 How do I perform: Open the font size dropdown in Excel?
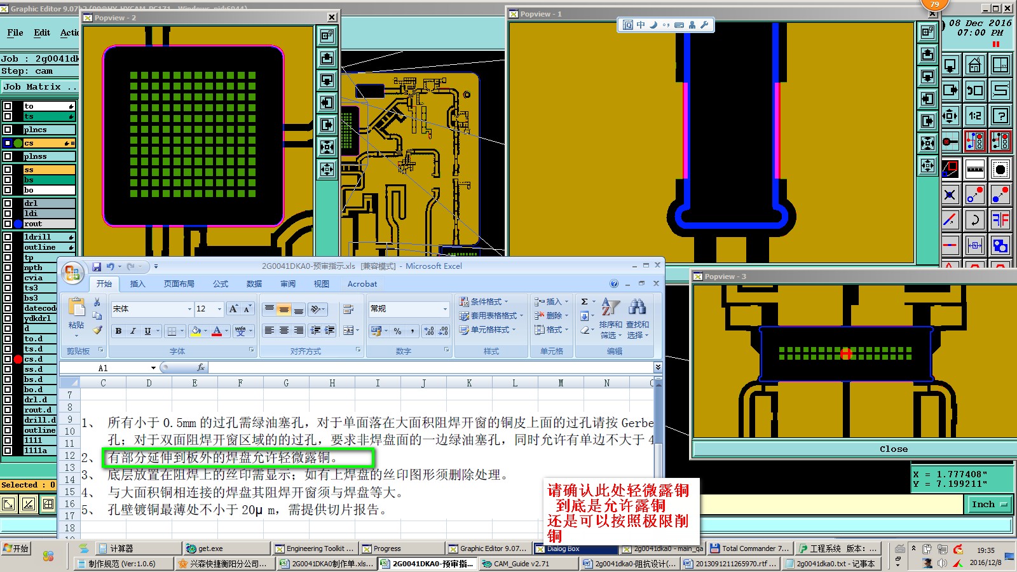pos(219,309)
